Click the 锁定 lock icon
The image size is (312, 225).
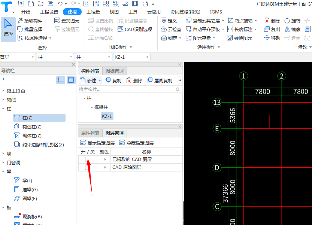(164, 38)
